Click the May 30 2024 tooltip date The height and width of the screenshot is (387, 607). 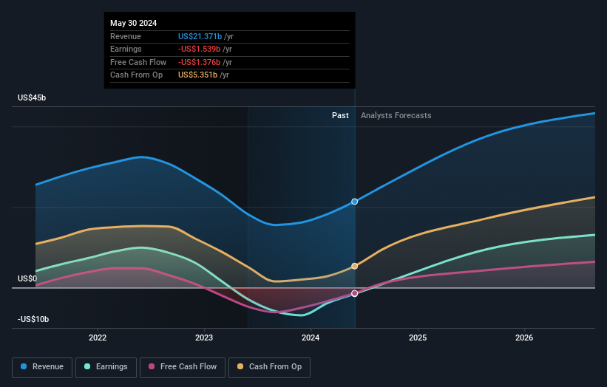(x=134, y=23)
